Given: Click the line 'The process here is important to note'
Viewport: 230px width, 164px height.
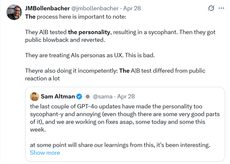Looking at the screenshot, I should [76, 17].
